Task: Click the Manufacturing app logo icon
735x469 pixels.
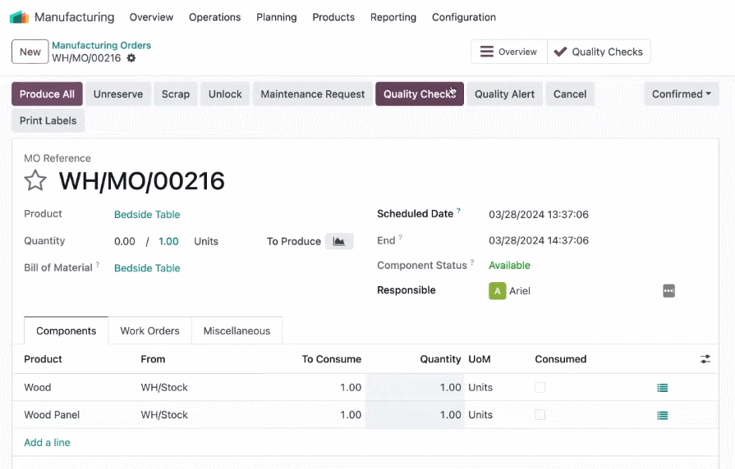Action: pos(19,17)
